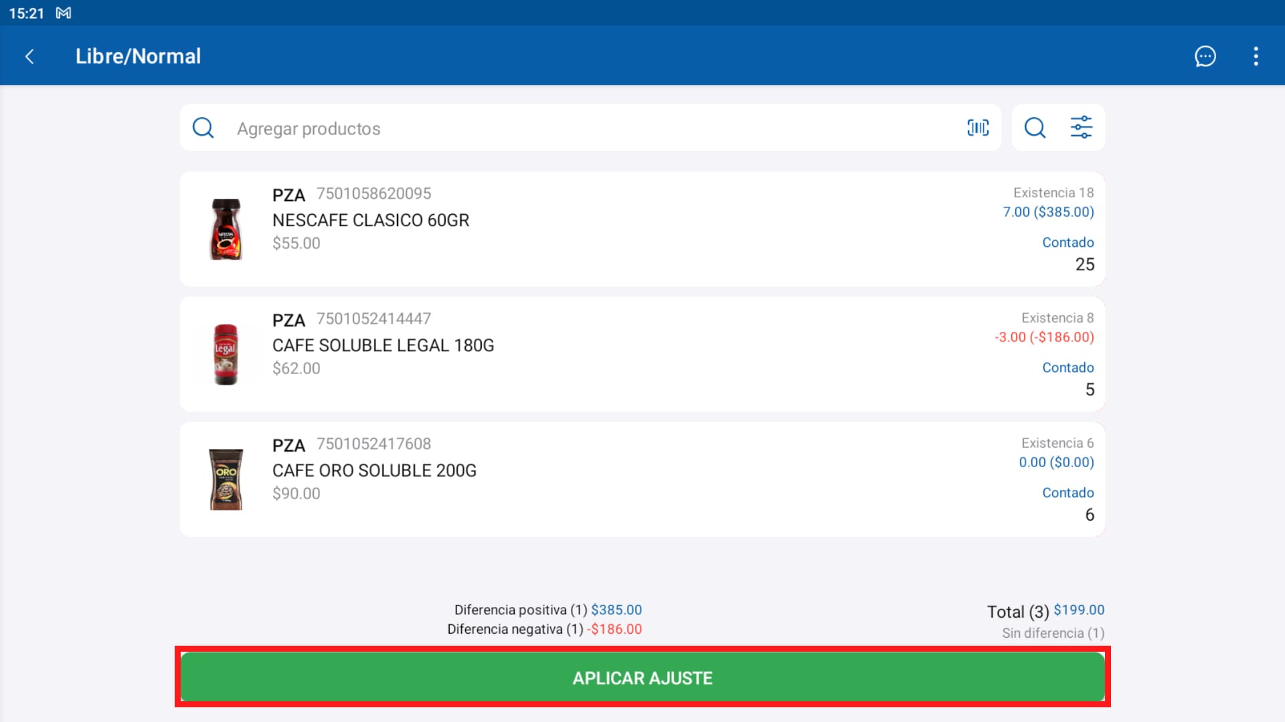Click the search magnifier icon beside the filter
The height and width of the screenshot is (722, 1285).
point(1035,127)
